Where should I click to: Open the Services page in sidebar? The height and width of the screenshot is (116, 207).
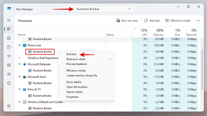9,83
